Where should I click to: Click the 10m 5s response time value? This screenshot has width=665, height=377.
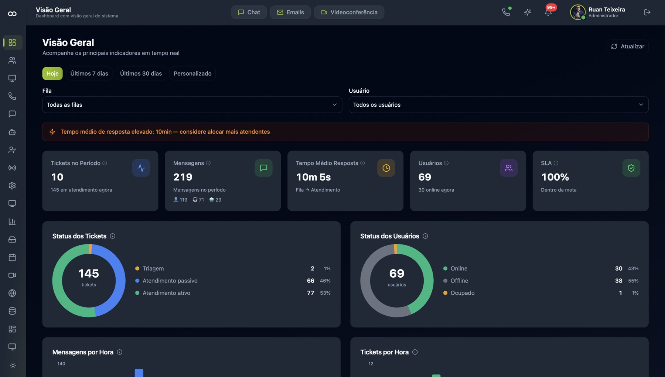314,177
